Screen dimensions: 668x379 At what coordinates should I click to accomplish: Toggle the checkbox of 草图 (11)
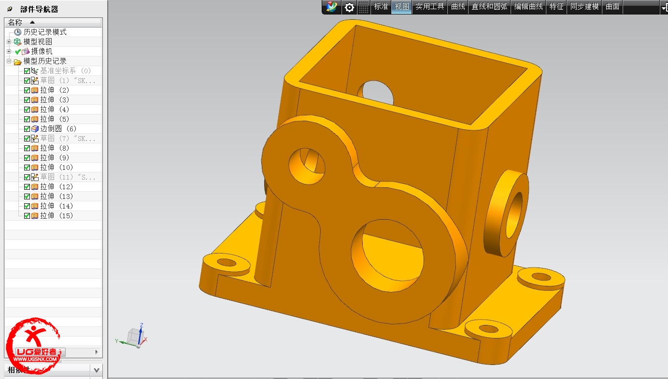(x=27, y=177)
